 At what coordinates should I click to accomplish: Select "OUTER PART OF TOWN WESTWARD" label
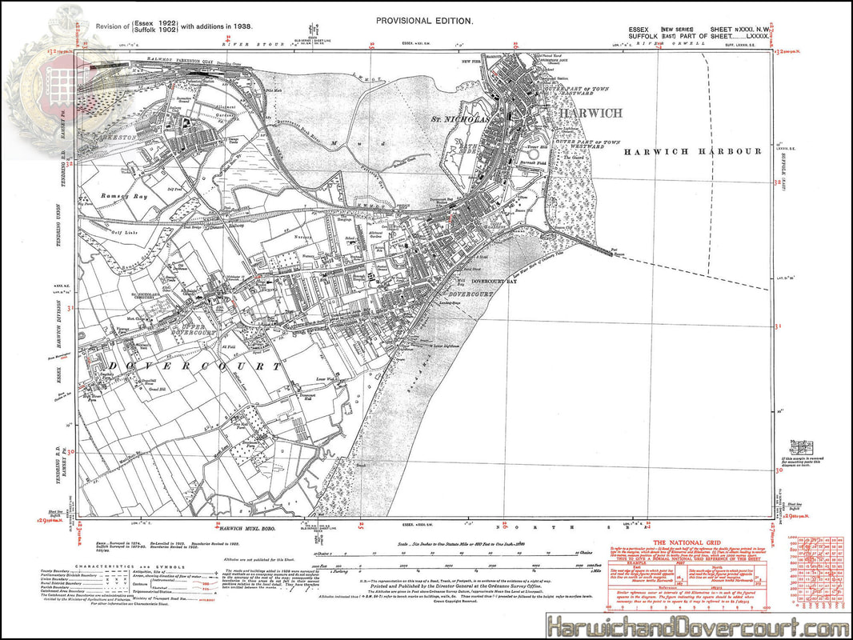[x=587, y=144]
